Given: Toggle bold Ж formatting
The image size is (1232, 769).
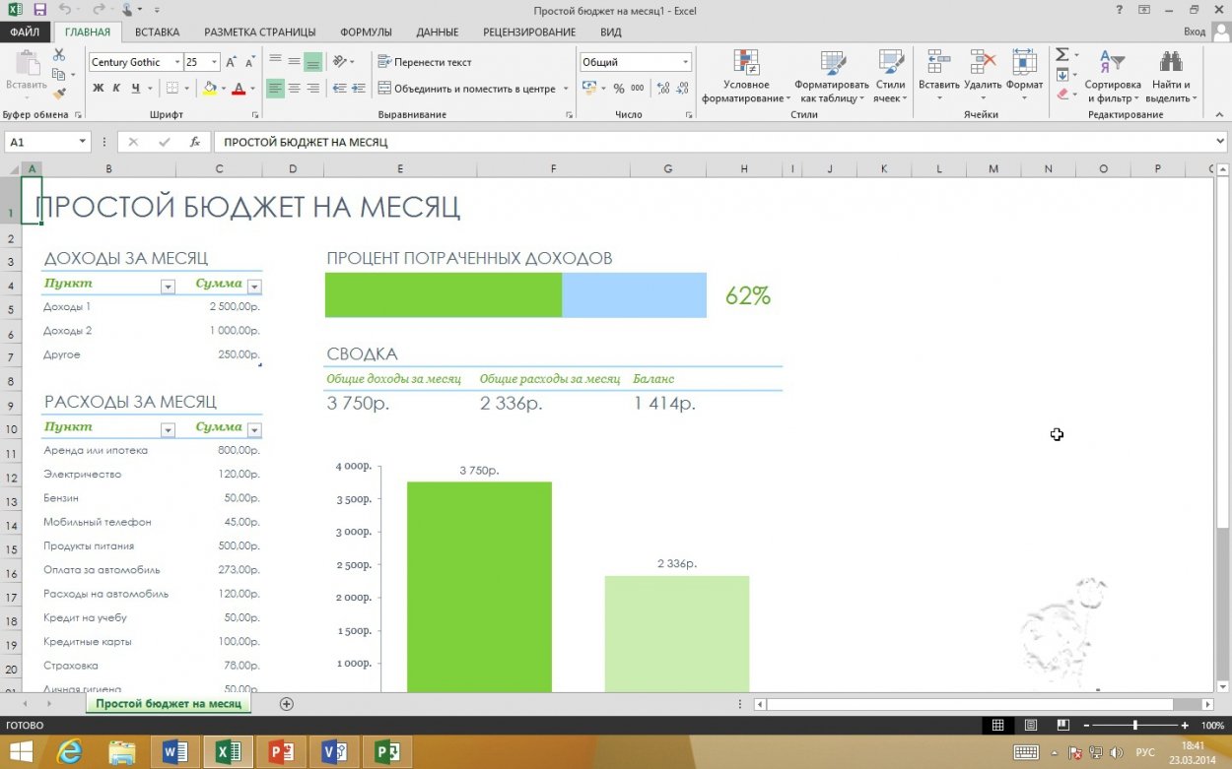Looking at the screenshot, I should [98, 88].
